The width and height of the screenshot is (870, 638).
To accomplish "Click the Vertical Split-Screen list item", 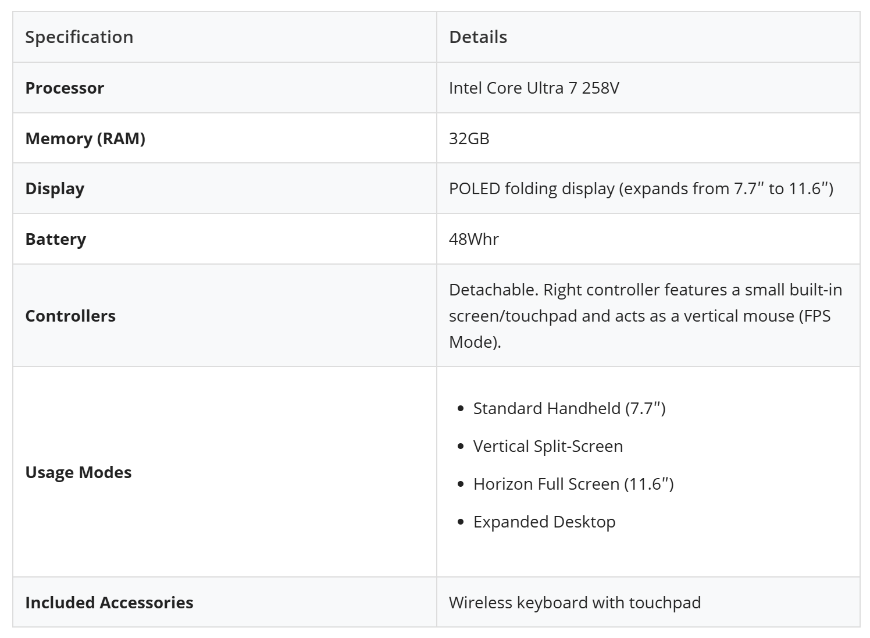I will coord(548,446).
